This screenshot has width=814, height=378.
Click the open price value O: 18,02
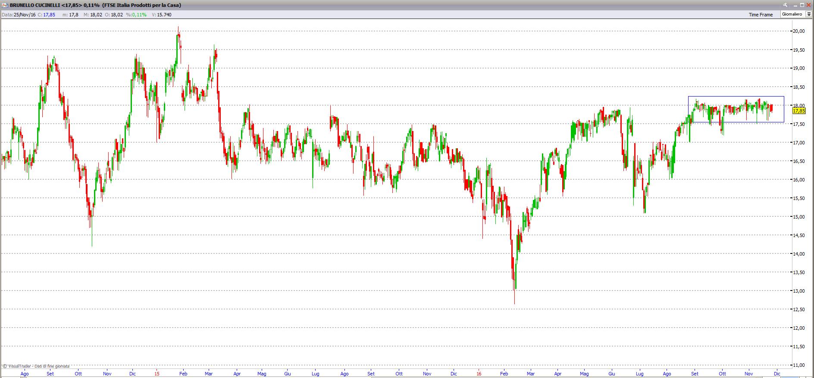click(x=114, y=15)
